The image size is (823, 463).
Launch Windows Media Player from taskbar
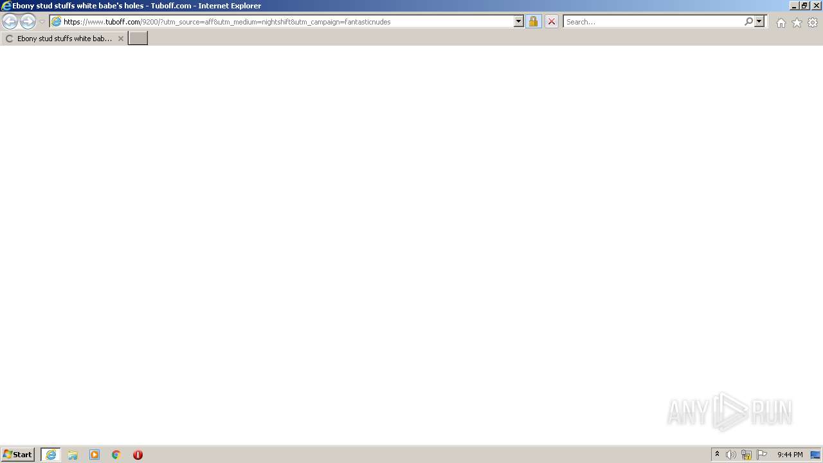click(x=95, y=455)
